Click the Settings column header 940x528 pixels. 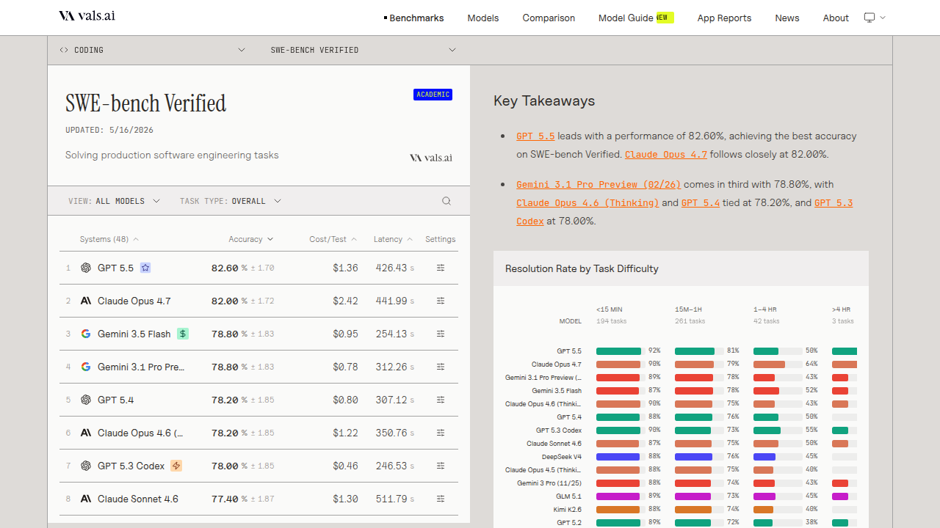(441, 239)
